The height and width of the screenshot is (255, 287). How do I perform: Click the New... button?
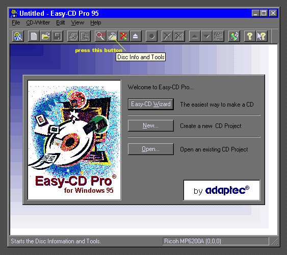[x=151, y=125]
